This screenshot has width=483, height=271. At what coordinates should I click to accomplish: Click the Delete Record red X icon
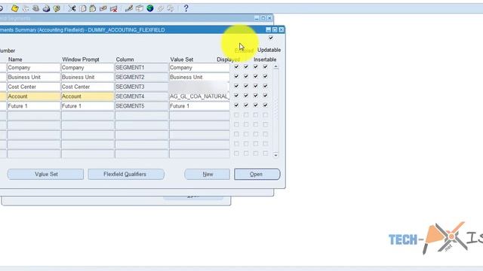point(114,8)
